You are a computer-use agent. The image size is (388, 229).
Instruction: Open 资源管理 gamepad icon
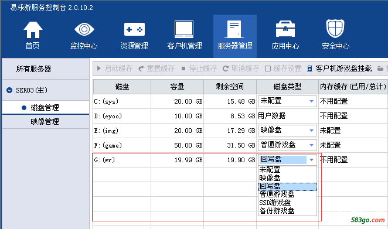coord(134,29)
